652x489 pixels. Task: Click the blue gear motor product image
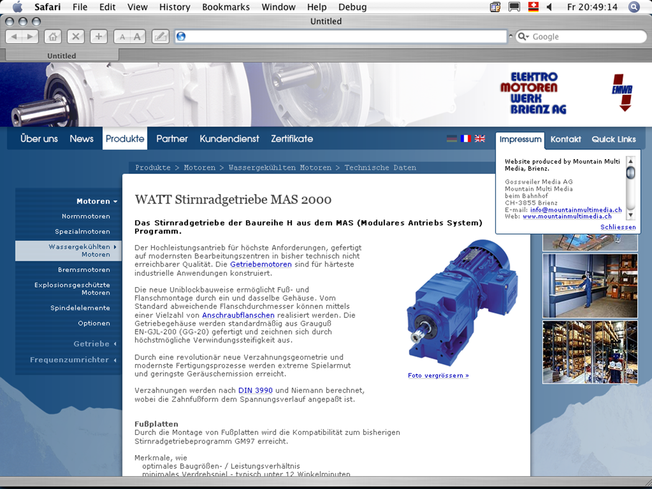[x=463, y=303]
